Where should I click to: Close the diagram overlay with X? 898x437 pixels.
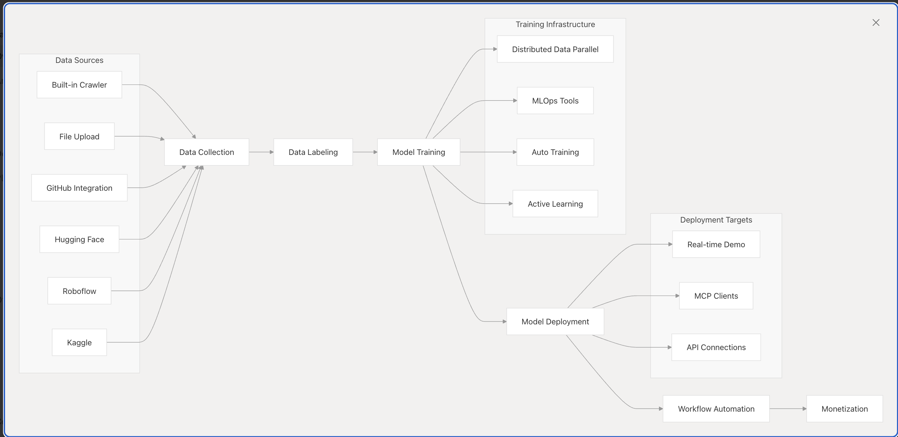876,23
